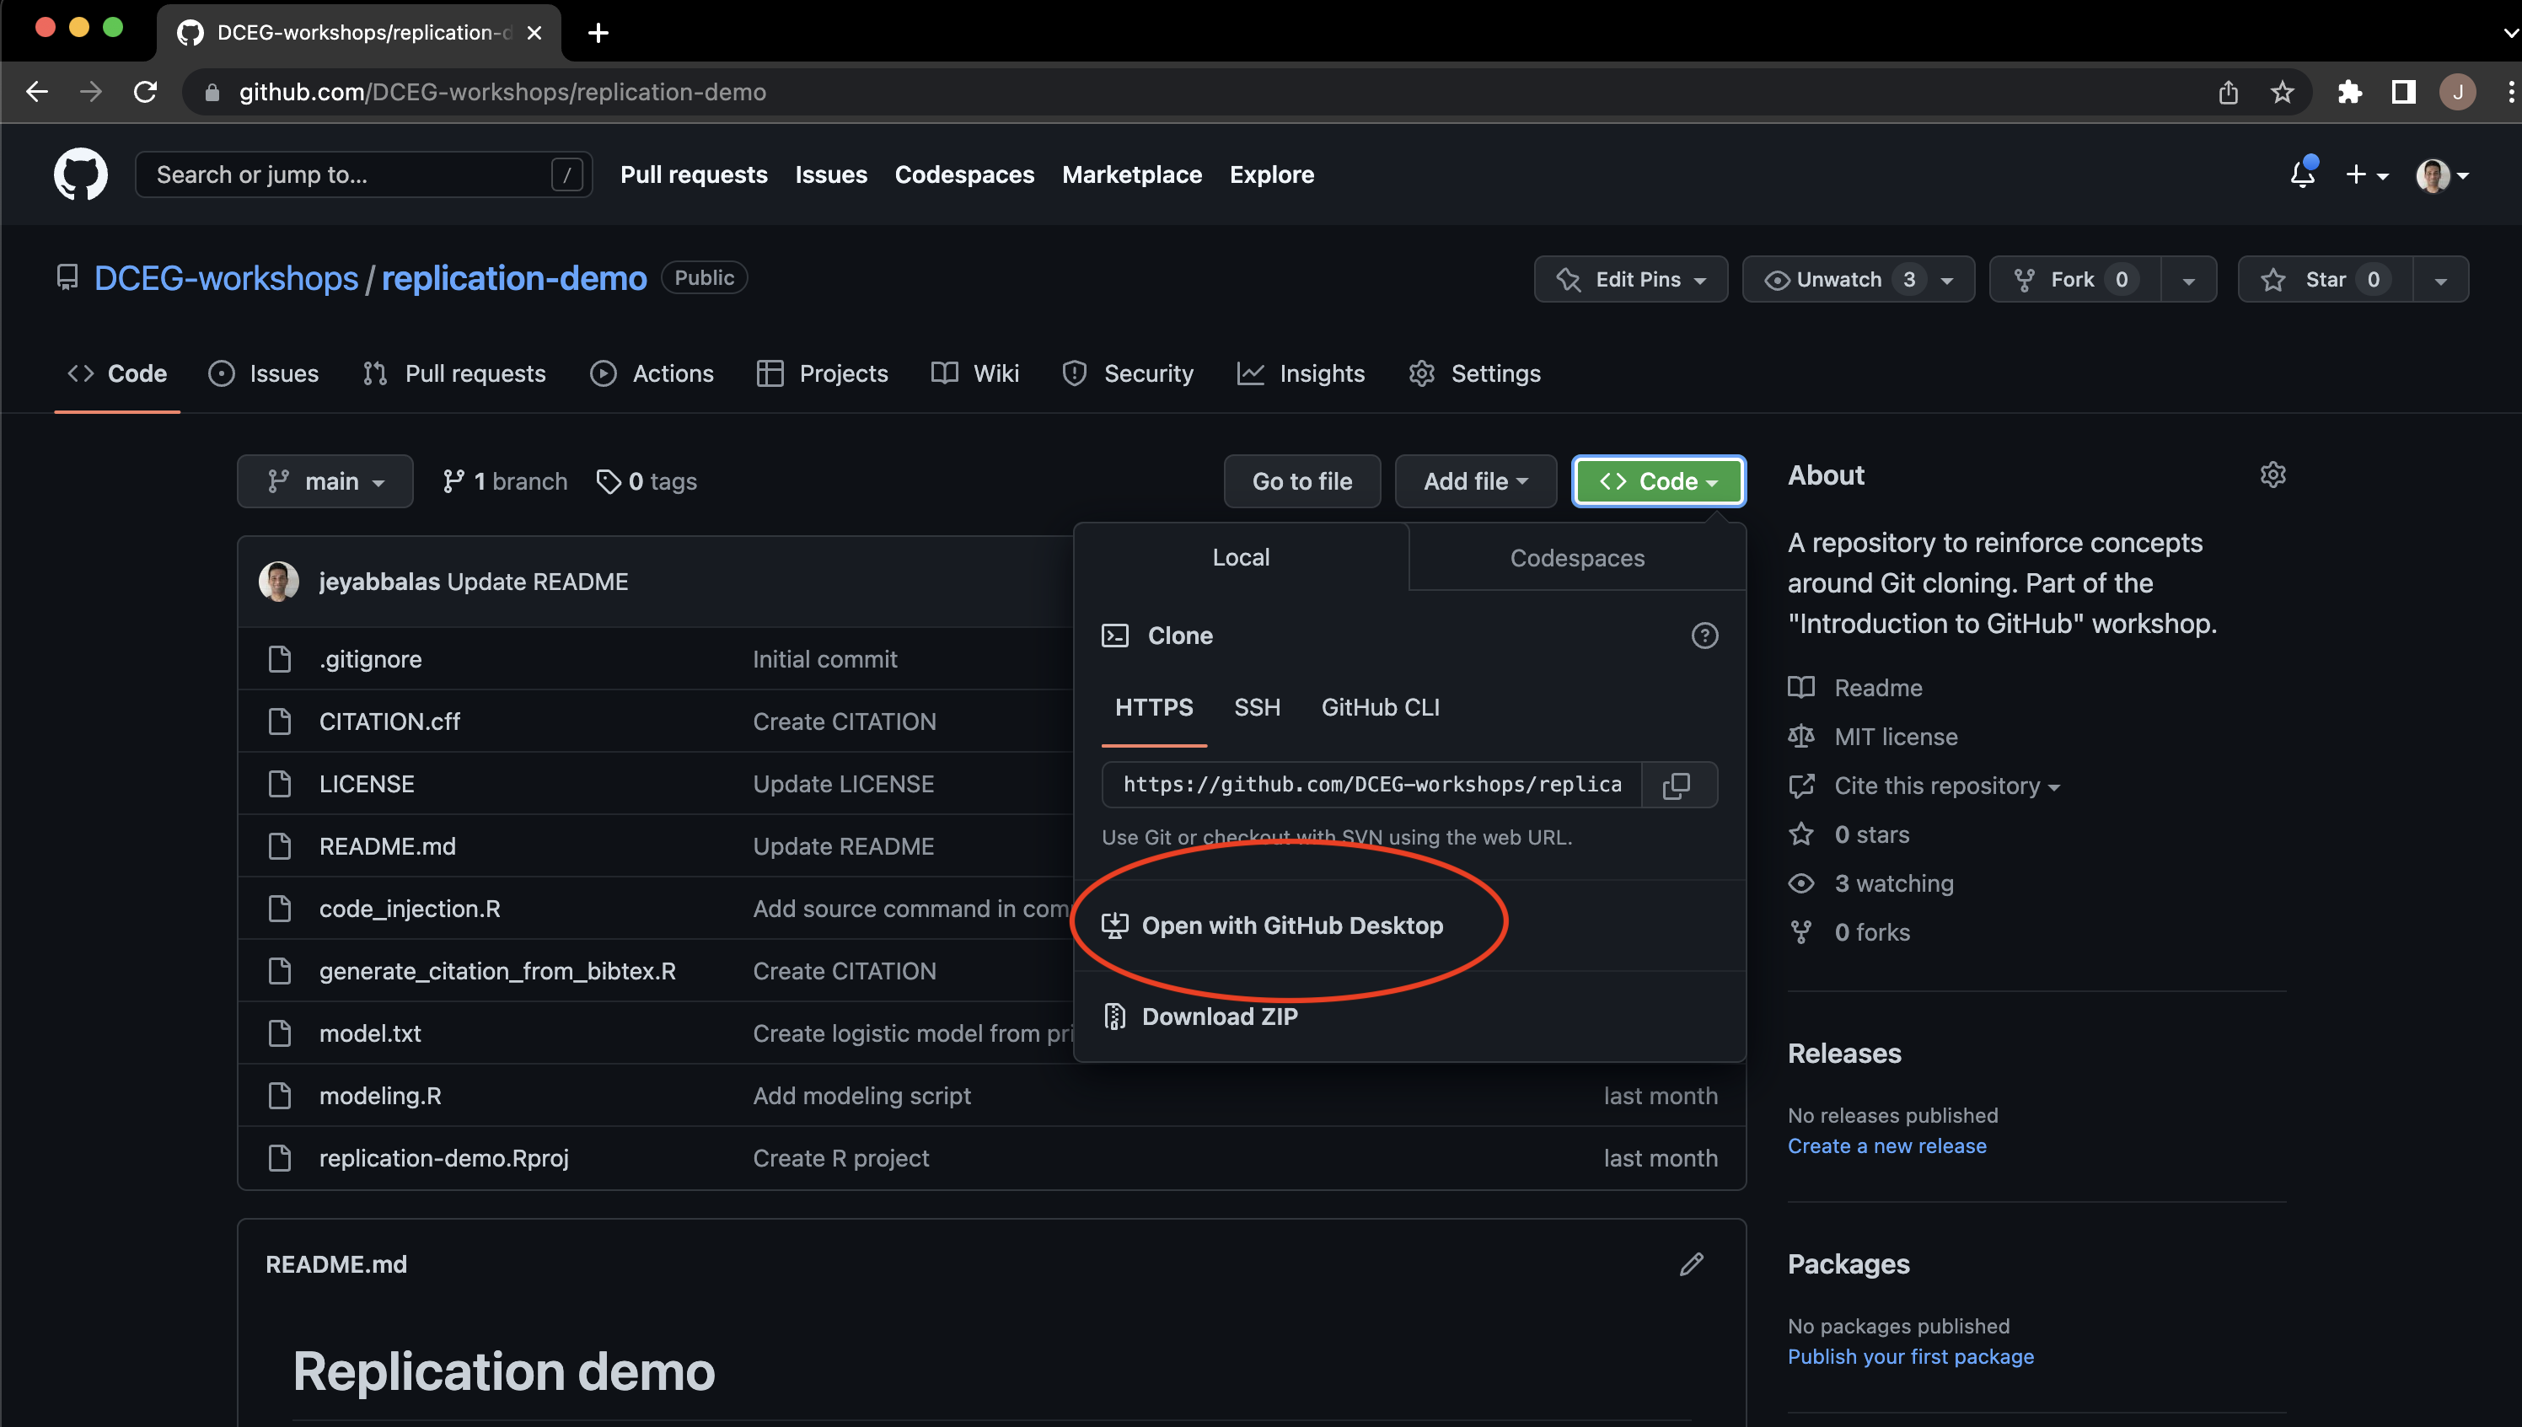
Task: Edit README.md with pencil icon
Action: coord(1691,1264)
